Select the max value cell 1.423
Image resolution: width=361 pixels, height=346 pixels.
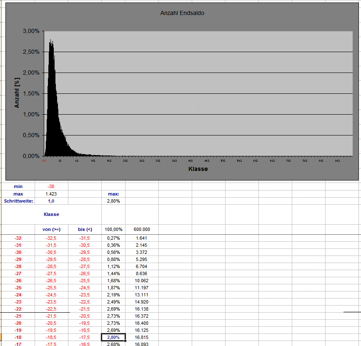[x=51, y=194]
